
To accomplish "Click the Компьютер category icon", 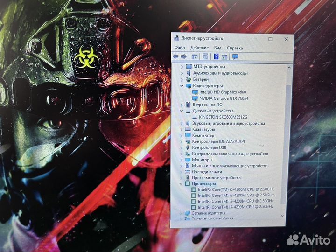I will [x=188, y=135].
